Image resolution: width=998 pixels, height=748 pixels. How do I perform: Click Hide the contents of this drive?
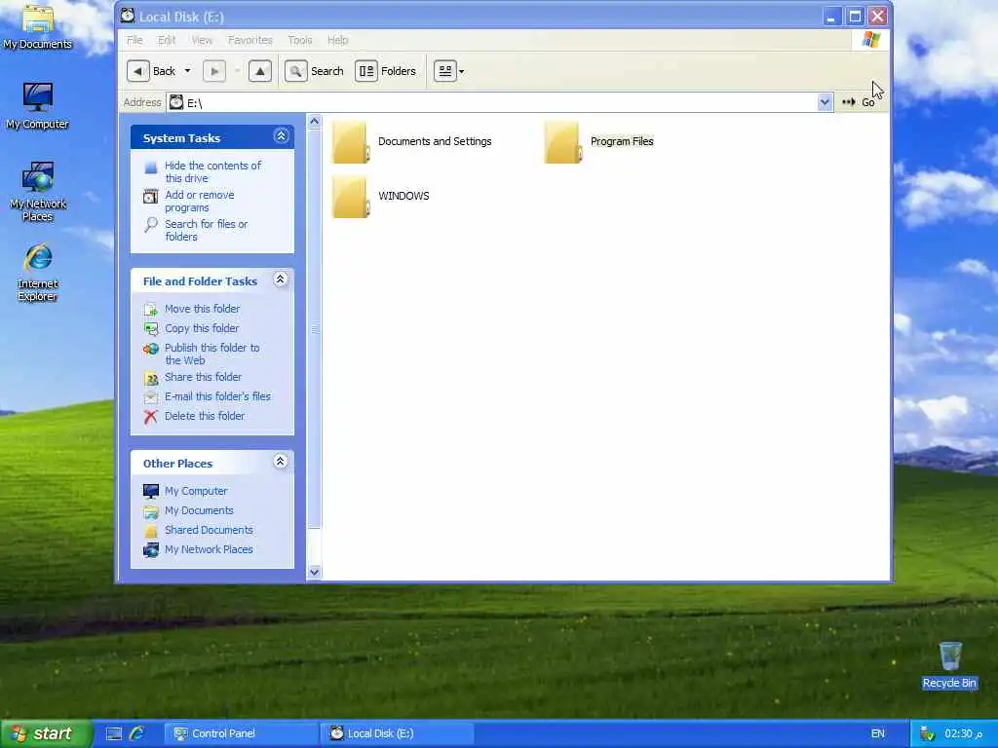(x=212, y=171)
